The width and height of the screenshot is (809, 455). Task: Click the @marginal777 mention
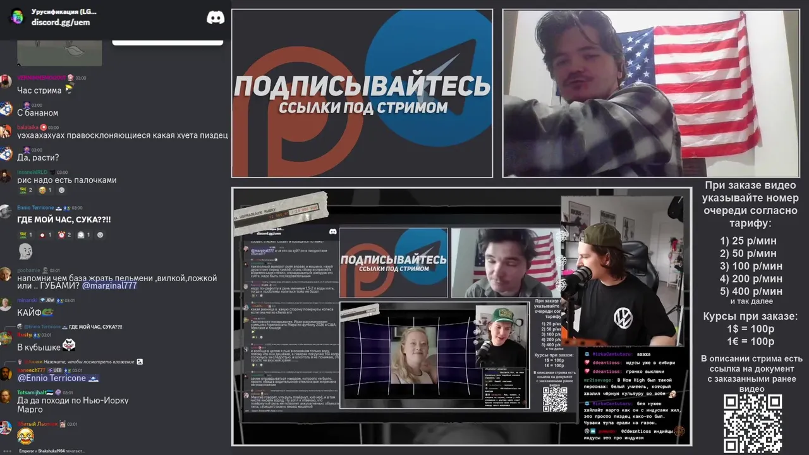click(109, 286)
